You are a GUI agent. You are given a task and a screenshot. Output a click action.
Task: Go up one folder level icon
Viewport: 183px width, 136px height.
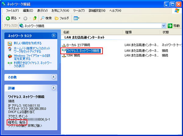pyautogui.click(x=35, y=18)
